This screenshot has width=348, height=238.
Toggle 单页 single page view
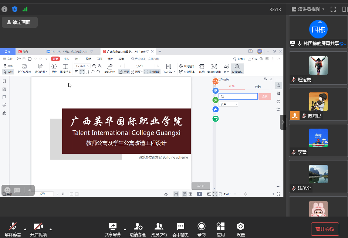point(124,72)
